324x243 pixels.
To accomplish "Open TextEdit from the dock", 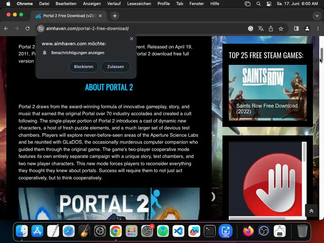I will 53,231.
